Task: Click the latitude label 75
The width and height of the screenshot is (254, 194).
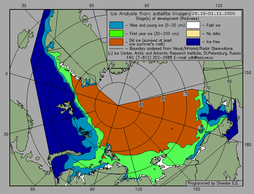Action: (186, 94)
